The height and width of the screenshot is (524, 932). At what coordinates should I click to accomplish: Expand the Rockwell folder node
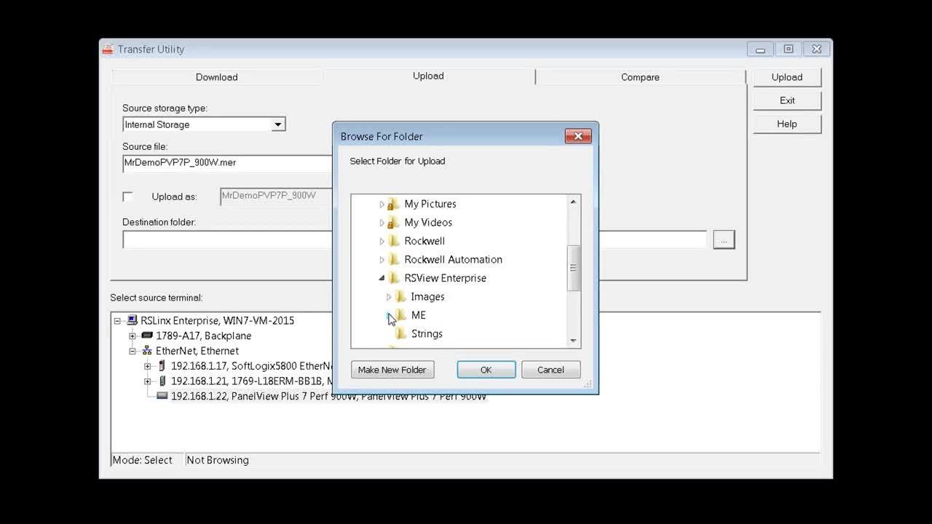(x=382, y=242)
